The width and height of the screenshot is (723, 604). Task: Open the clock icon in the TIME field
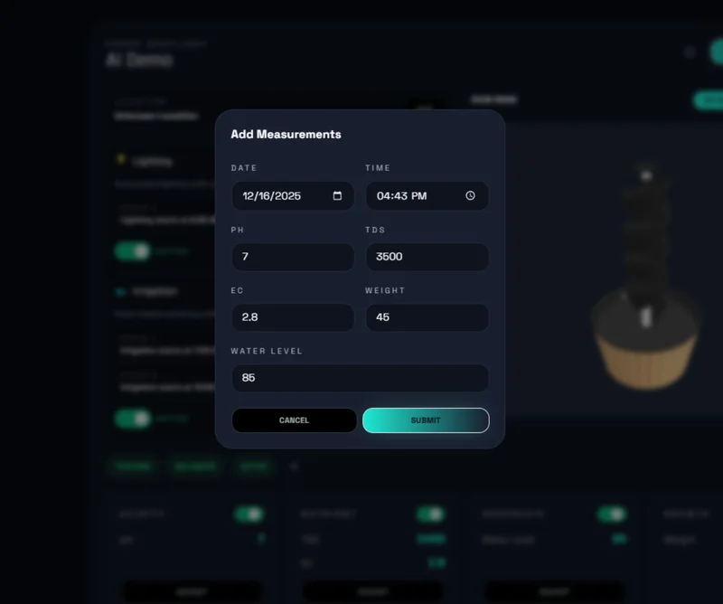(473, 195)
